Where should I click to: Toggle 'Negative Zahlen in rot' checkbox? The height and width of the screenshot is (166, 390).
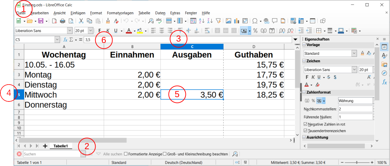(306, 124)
